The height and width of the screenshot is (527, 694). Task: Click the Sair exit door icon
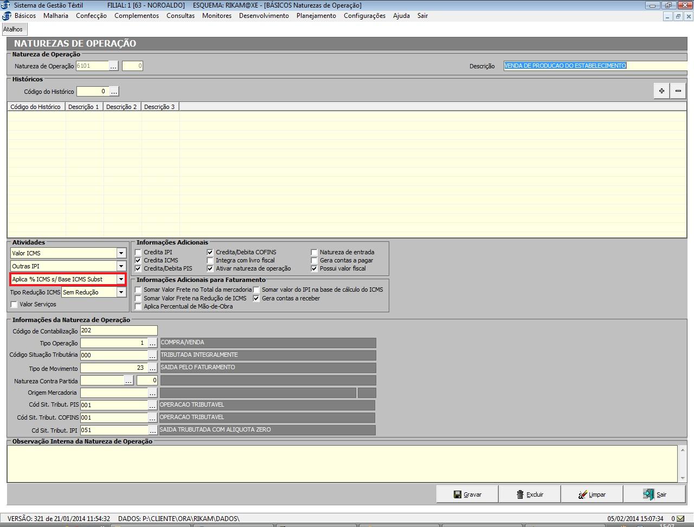648,494
